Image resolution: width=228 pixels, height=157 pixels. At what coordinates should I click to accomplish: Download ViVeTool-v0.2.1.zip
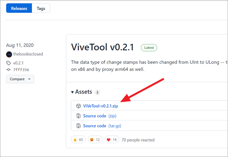click(100, 106)
